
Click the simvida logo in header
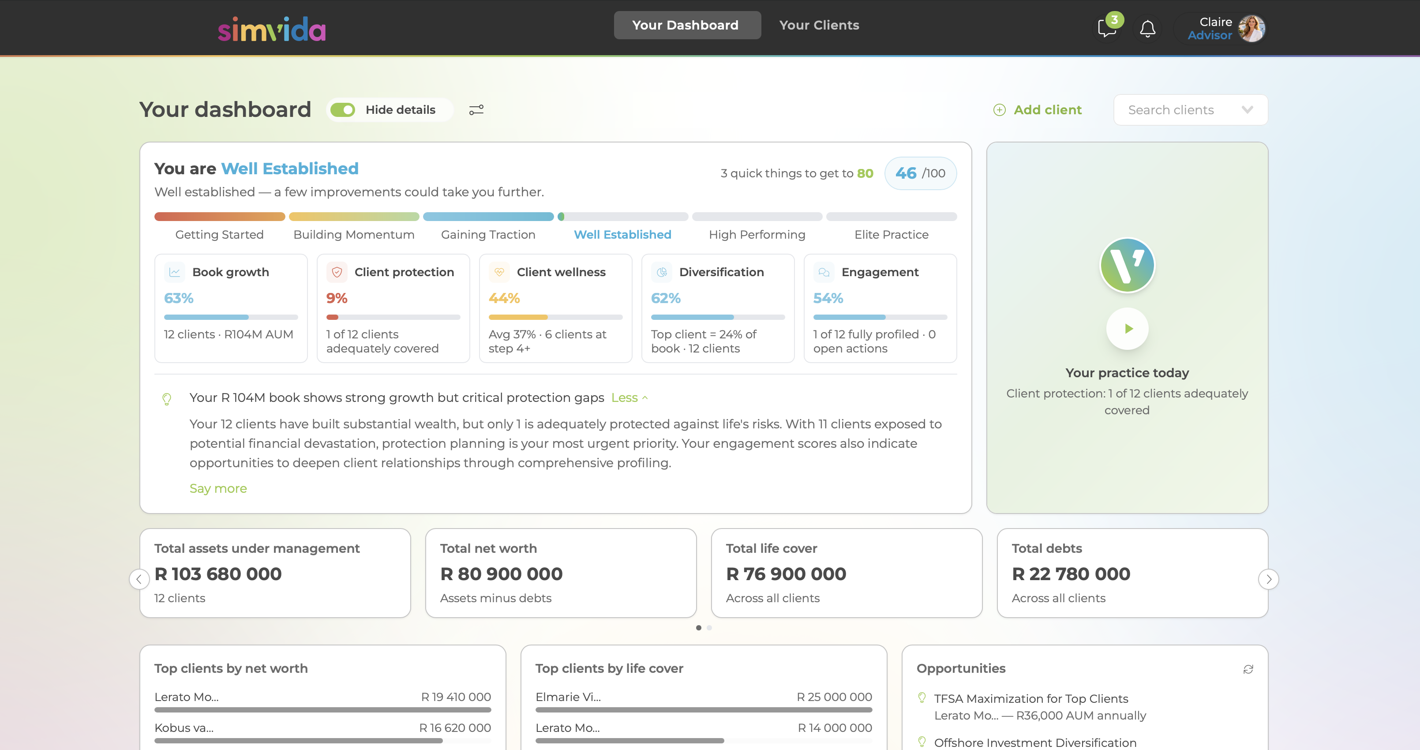click(272, 29)
